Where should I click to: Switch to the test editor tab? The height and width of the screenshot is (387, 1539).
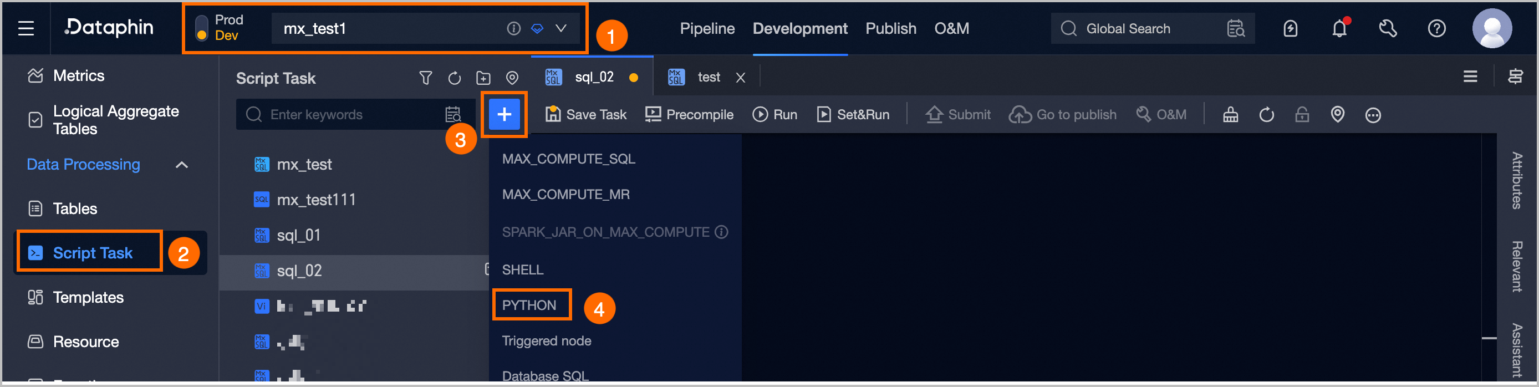[709, 77]
